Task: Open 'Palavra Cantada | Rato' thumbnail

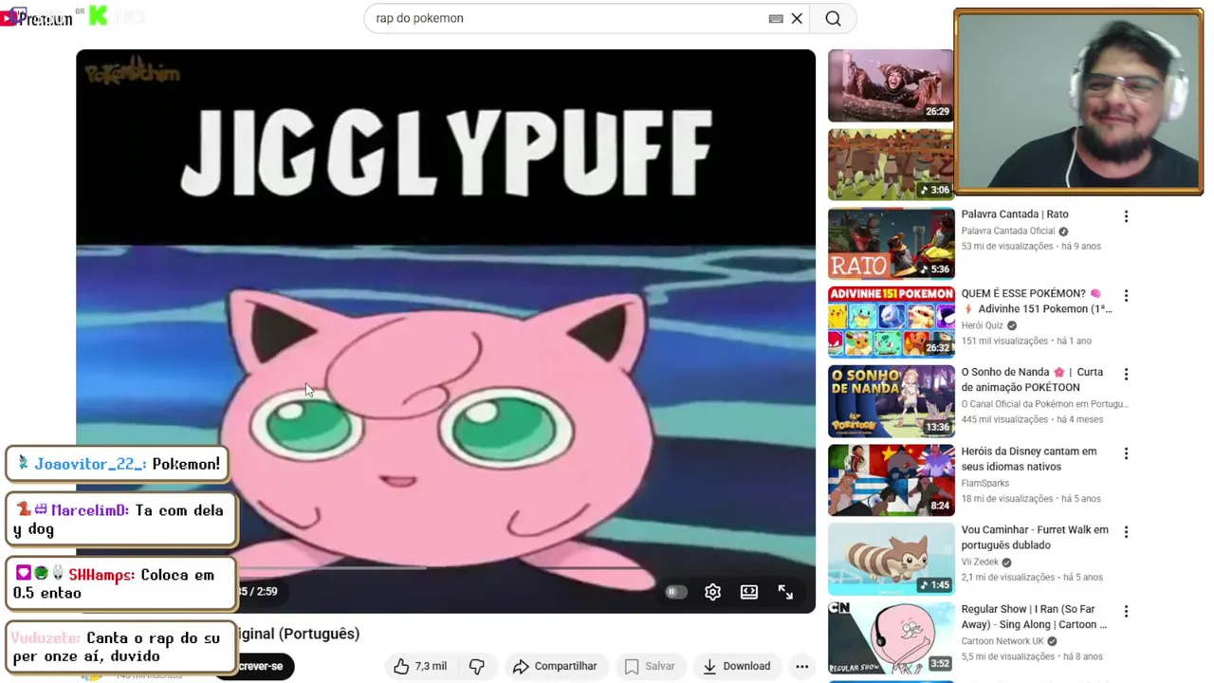Action: 891,243
